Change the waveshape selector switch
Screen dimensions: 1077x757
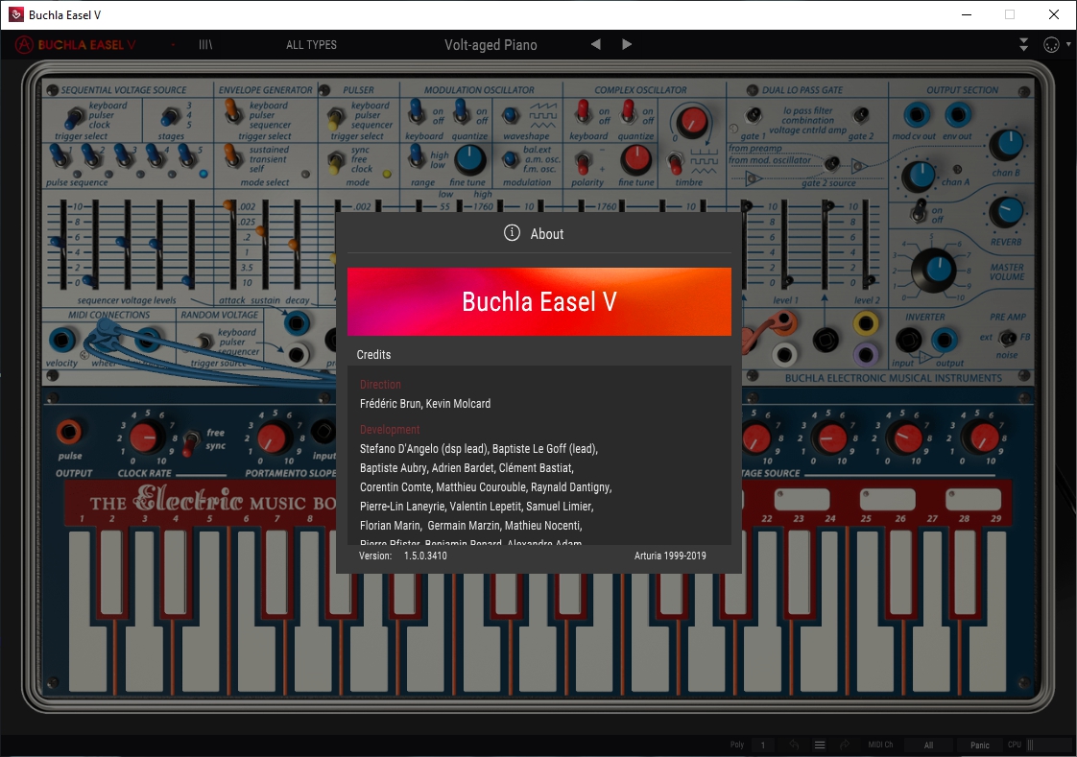pyautogui.click(x=511, y=115)
